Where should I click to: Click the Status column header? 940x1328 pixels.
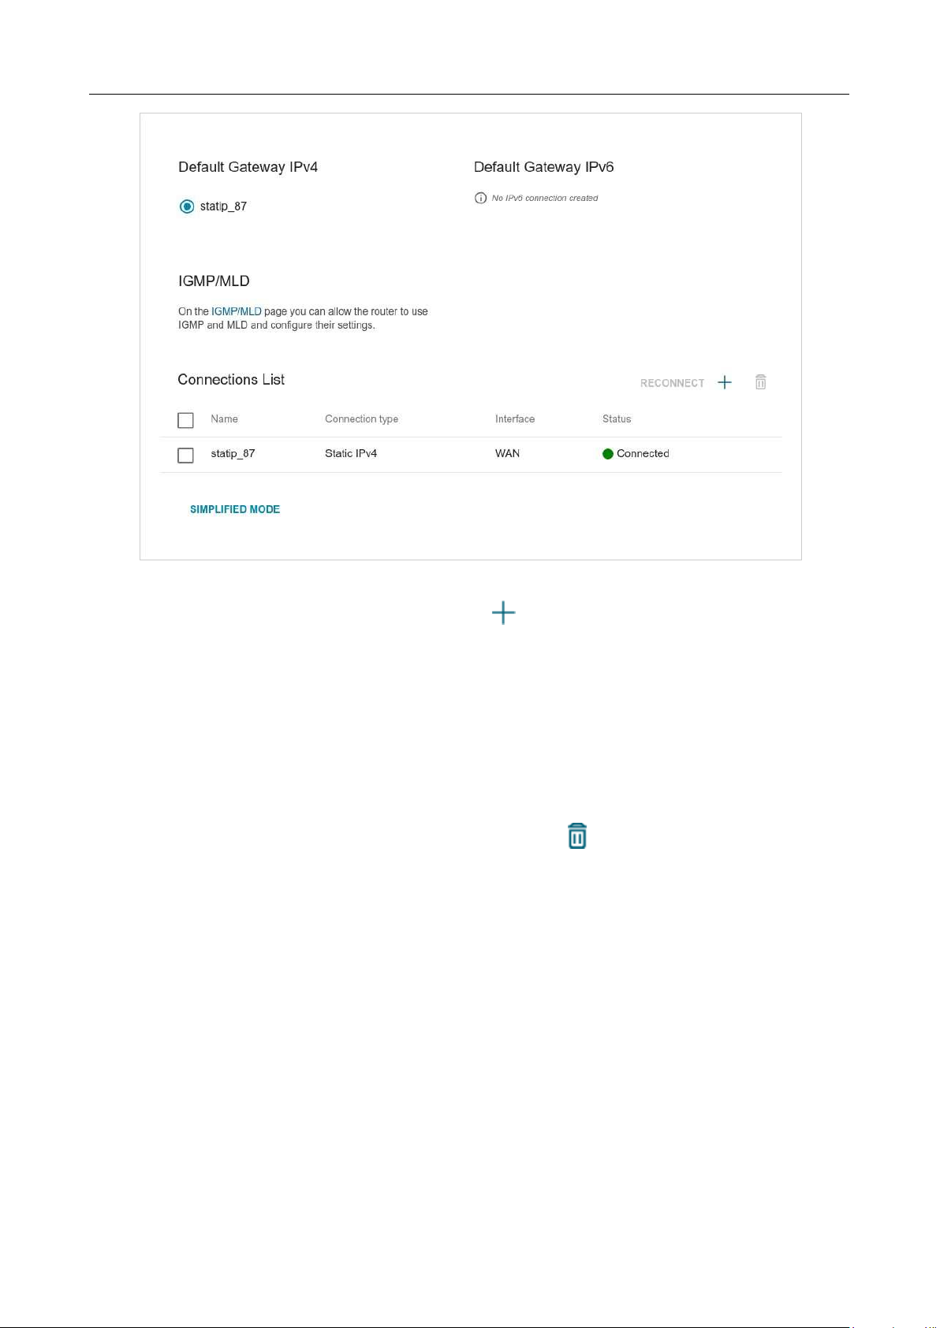click(617, 418)
